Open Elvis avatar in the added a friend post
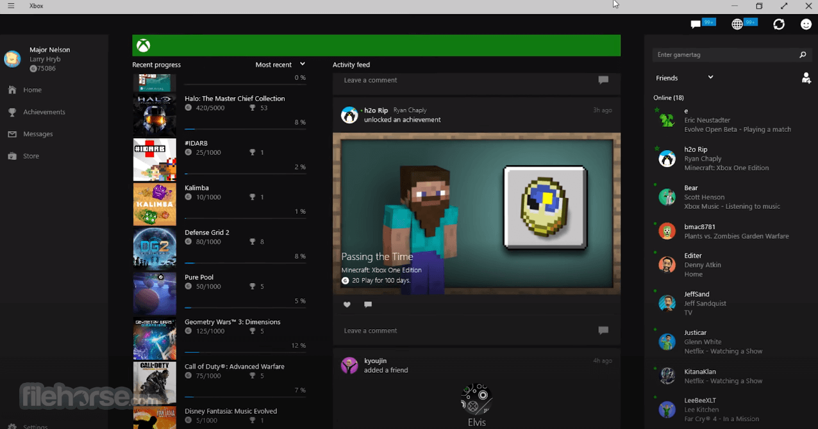818x429 pixels. point(476,398)
